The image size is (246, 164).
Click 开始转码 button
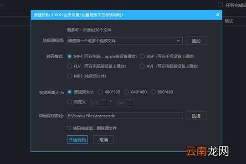77,140
